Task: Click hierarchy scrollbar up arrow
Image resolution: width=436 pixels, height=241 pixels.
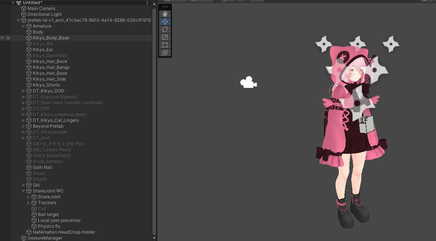Action: point(154,4)
